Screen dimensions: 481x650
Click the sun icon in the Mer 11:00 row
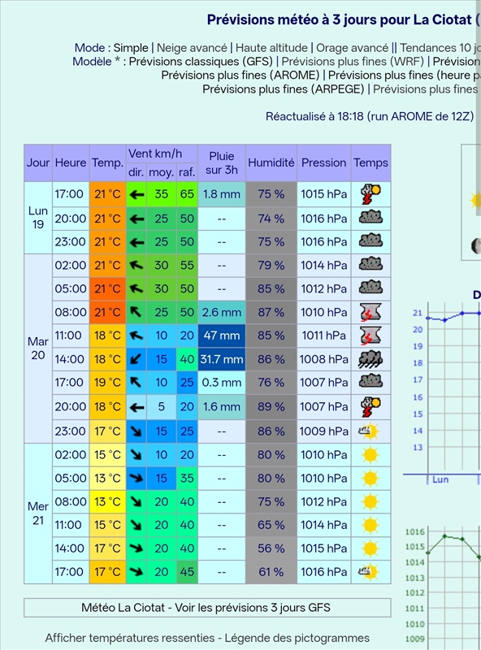[370, 525]
